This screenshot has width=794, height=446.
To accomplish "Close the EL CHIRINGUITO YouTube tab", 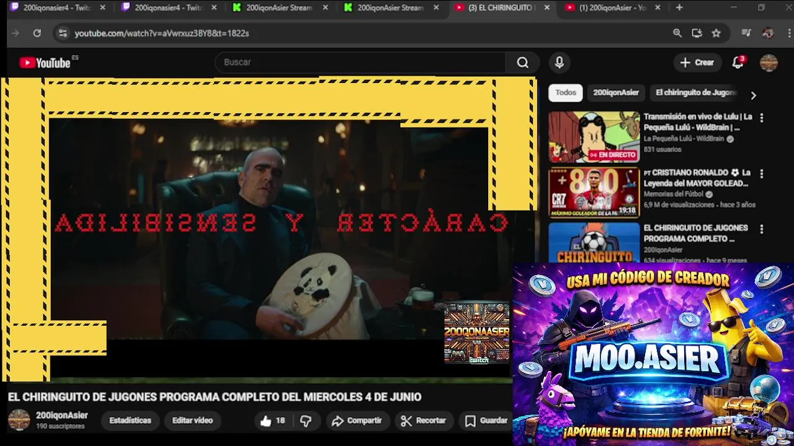I will click(546, 7).
